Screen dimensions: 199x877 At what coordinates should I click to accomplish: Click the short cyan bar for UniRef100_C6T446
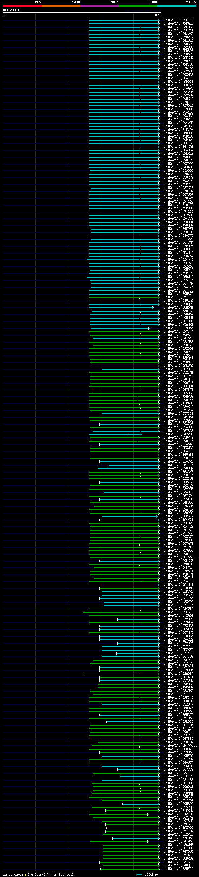pos(134,465)
